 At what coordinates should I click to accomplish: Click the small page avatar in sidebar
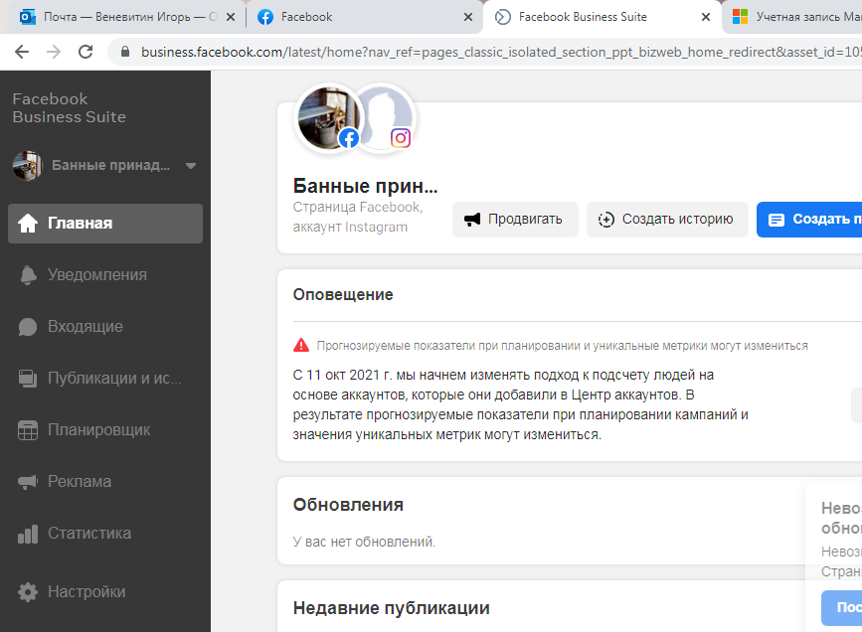(x=28, y=165)
